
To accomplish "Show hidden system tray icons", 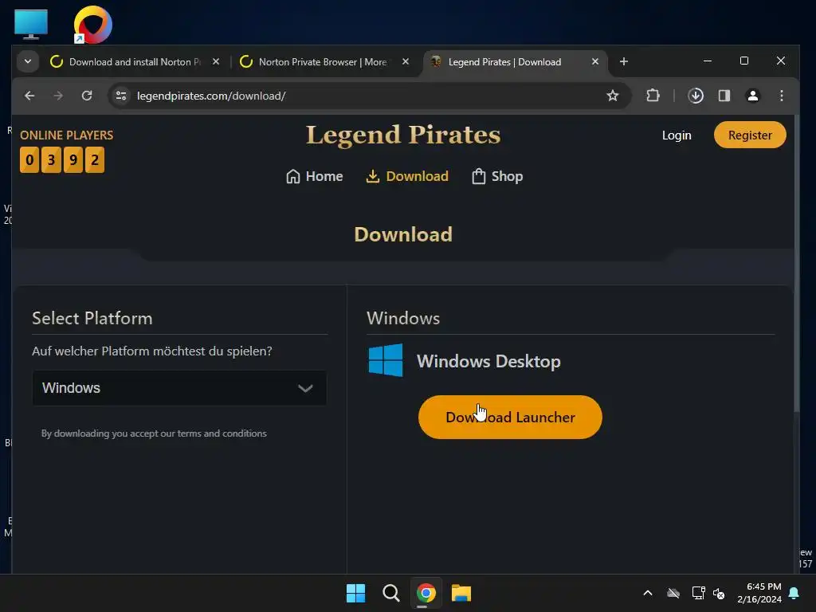I will [648, 593].
